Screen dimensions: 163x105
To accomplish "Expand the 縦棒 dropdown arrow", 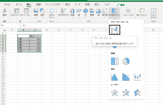I will click(72, 18).
